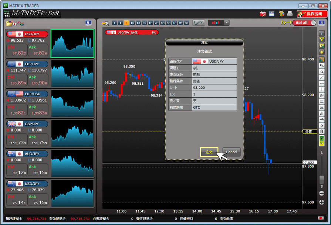Viewport: 331px width, 225px height.
Task: Click the 指値 limit order line marker
Action: click(310, 131)
